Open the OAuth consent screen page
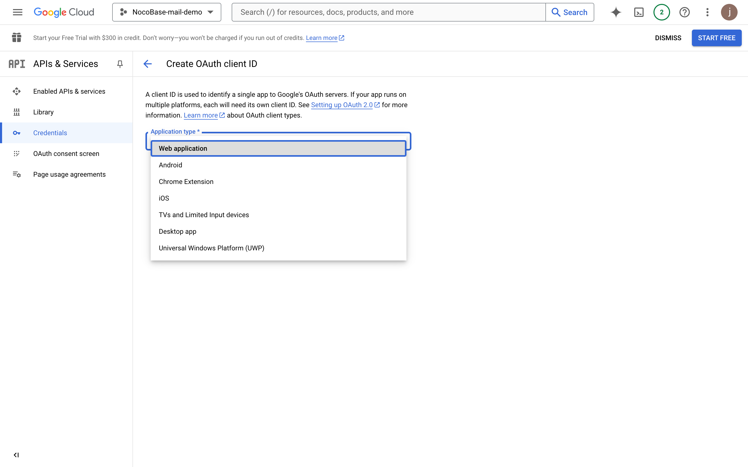This screenshot has width=748, height=467. click(66, 154)
